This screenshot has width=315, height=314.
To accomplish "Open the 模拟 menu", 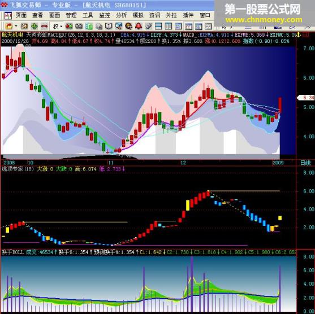I will pos(138,15).
